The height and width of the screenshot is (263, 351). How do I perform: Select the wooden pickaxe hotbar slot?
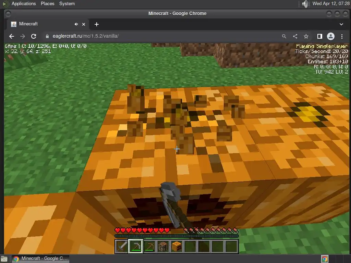[149, 247]
